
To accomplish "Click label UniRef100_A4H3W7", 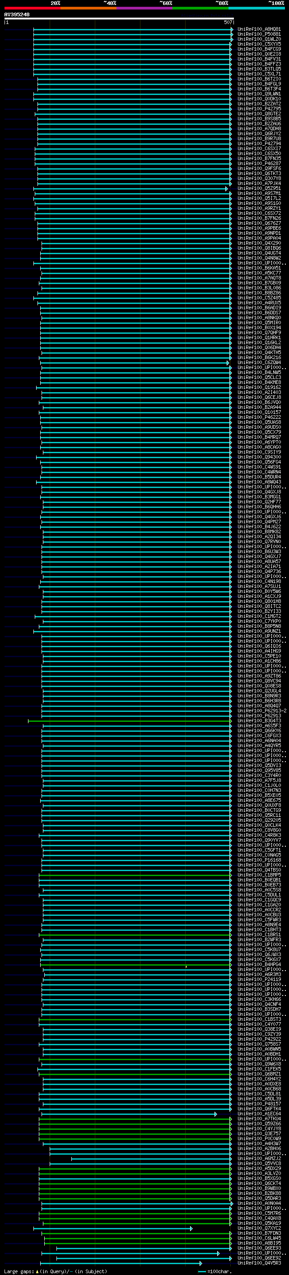I will (259, 1143).
